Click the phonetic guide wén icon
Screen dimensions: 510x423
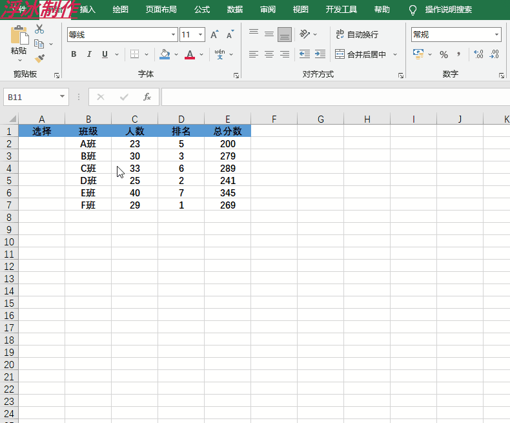(220, 54)
